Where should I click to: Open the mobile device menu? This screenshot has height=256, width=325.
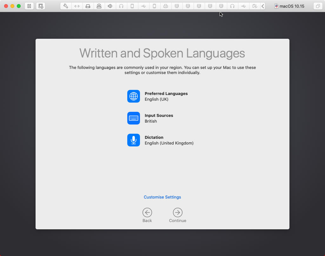pyautogui.click(x=132, y=6)
